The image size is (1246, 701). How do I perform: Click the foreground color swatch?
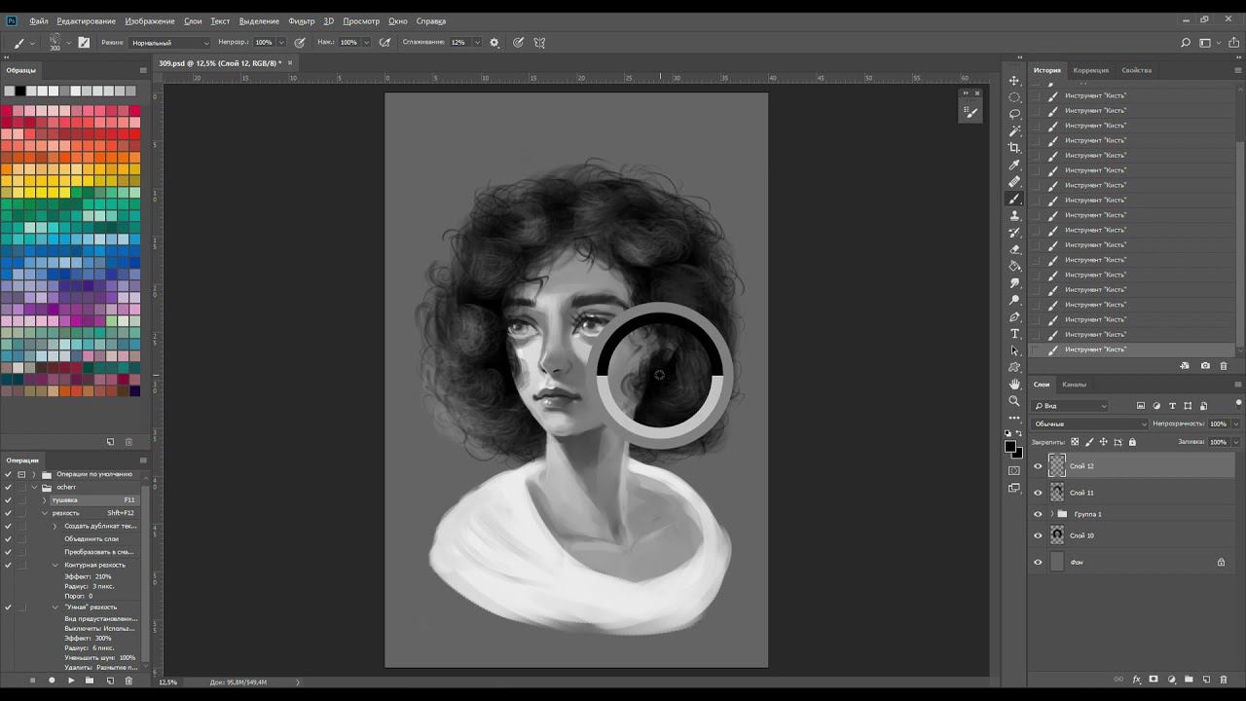[1010, 447]
